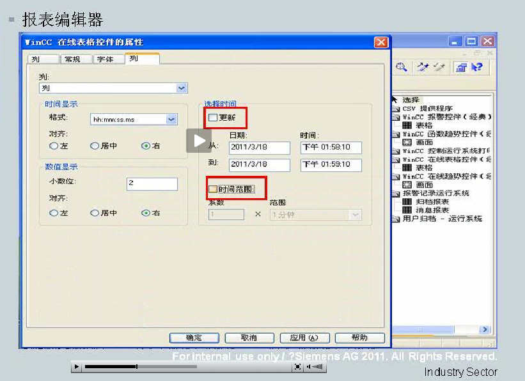
Task: Minimize the report editor background window
Action: tap(455, 42)
